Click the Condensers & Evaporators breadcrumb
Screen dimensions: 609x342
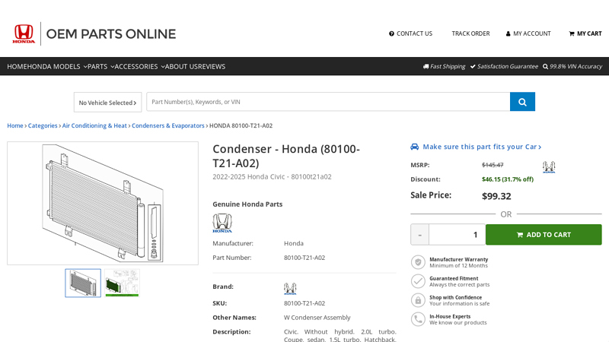click(167, 125)
